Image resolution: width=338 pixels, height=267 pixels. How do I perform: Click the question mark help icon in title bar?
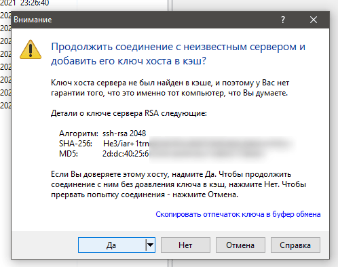click(x=283, y=20)
